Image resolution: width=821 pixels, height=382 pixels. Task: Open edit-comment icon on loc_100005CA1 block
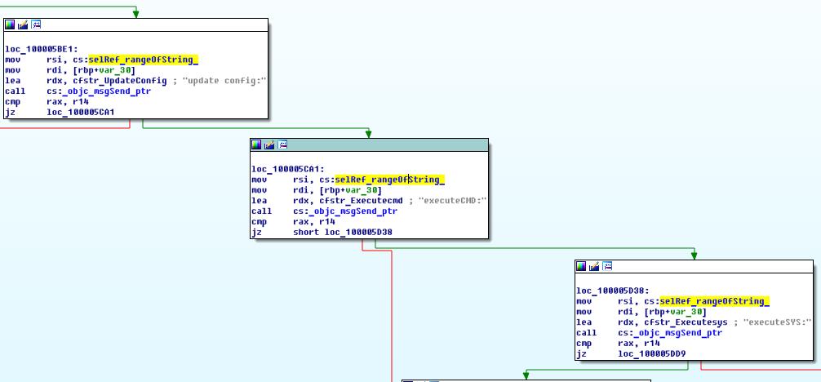click(269, 144)
